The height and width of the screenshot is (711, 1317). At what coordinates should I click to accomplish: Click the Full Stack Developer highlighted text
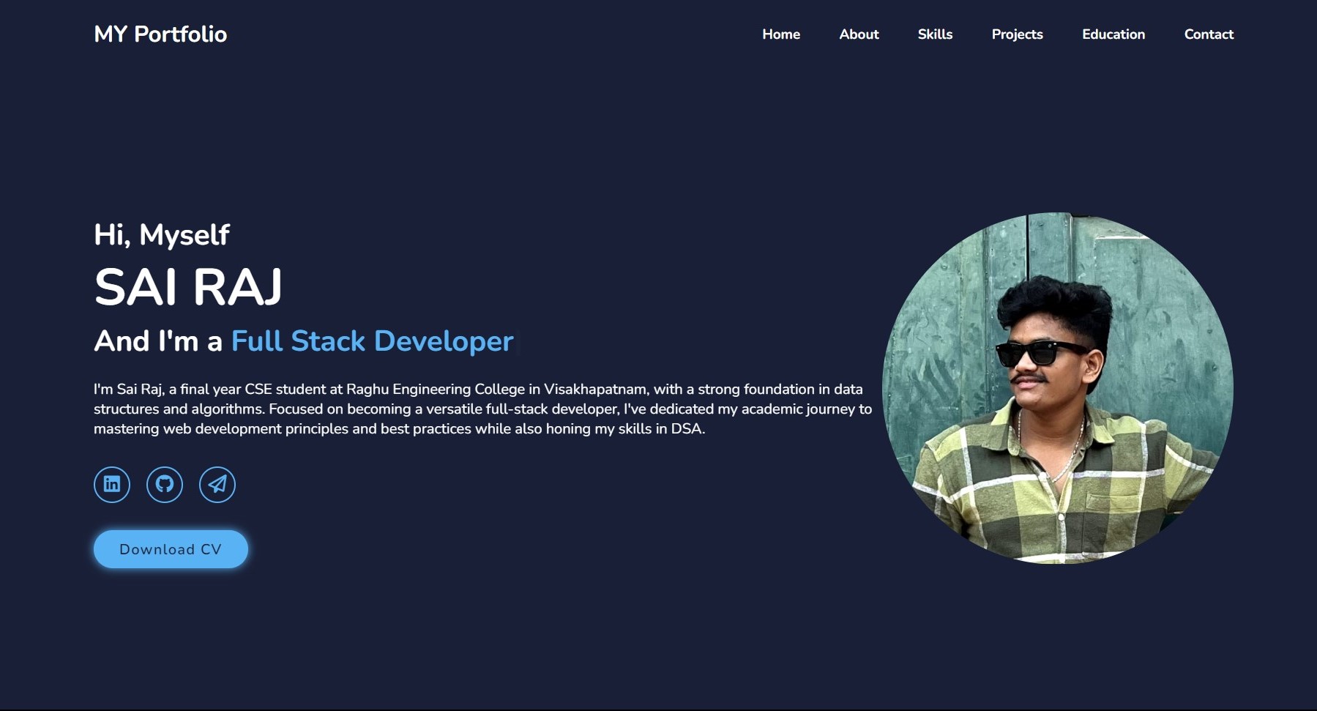pyautogui.click(x=371, y=340)
